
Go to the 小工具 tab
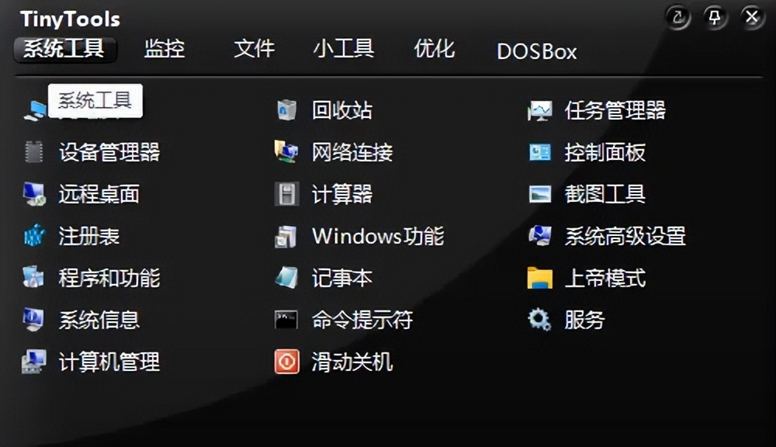point(344,49)
